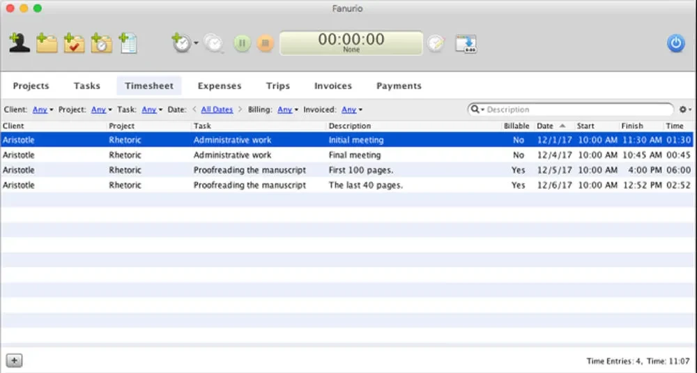Sort by the Billable column header
697x373 pixels.
516,125
